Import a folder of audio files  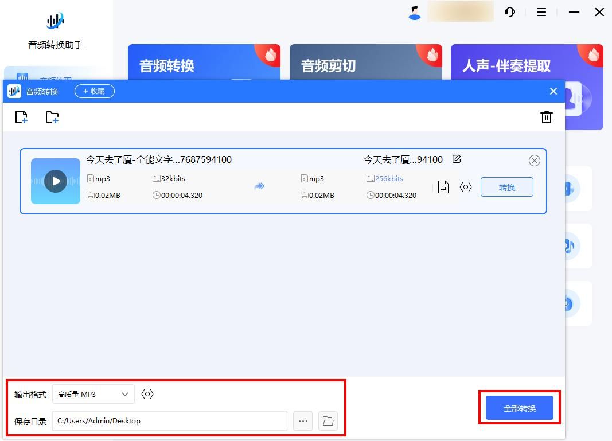[52, 117]
